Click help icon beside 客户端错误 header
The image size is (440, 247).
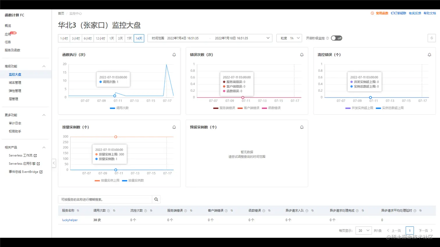226,211
